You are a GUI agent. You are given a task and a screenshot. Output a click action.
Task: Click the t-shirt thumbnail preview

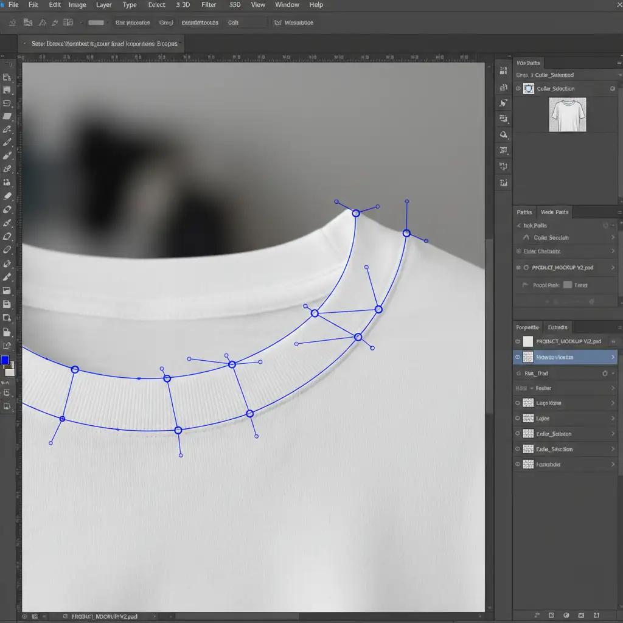point(568,115)
